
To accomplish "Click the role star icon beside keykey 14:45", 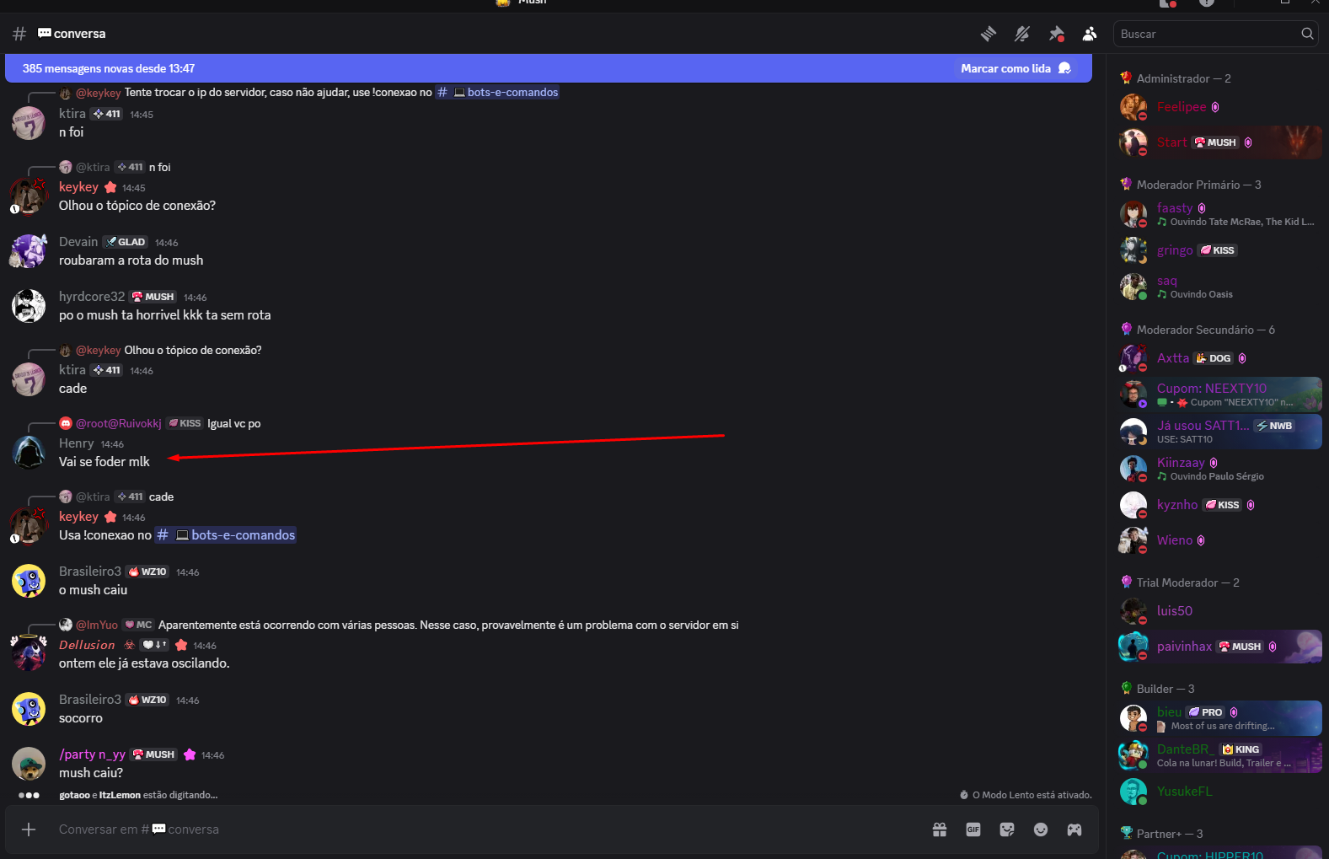I will pyautogui.click(x=110, y=187).
